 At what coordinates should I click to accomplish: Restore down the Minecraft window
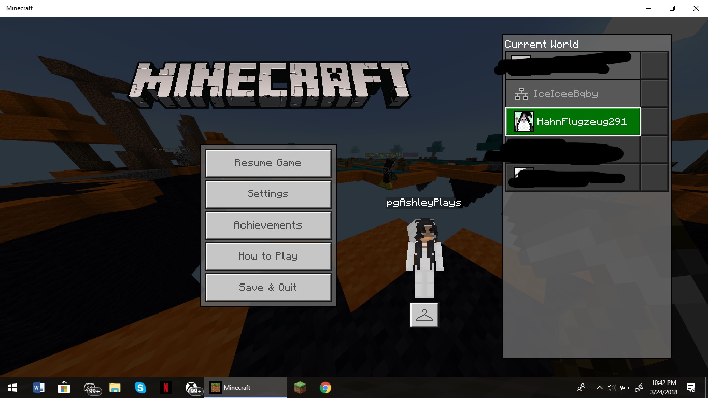coord(672,8)
